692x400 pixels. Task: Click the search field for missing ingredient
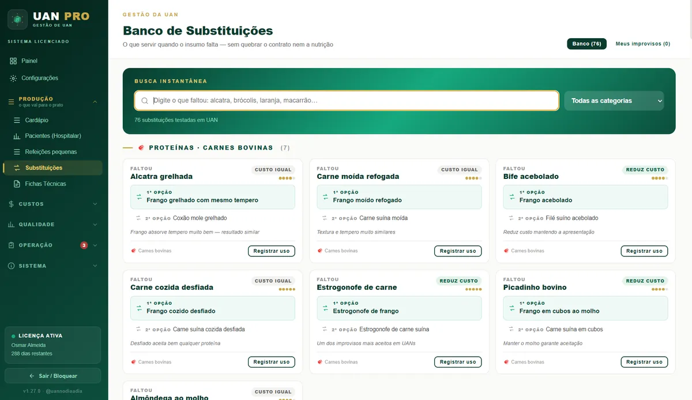pos(347,100)
